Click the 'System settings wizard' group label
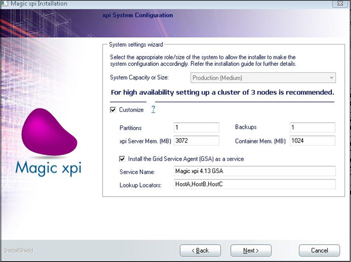Image resolution: width=351 pixels, height=262 pixels. click(136, 45)
